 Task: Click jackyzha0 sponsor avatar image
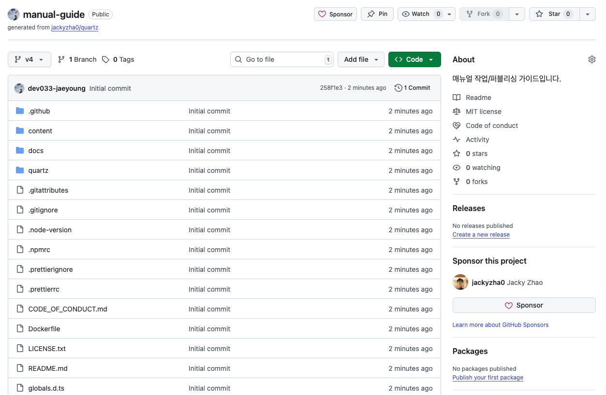tap(460, 282)
